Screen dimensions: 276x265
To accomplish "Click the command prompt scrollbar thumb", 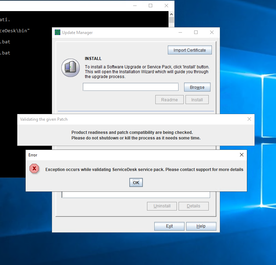I will coord(171,20).
